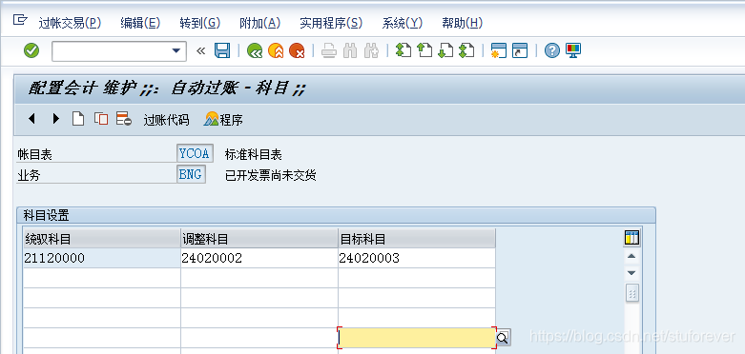Exit using the orange Exit icon
Image resolution: width=745 pixels, height=354 pixels.
click(x=276, y=50)
